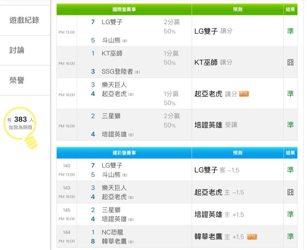Click the 囧 result icon for KT巫師
This screenshot has width=307, height=250.
point(290,63)
